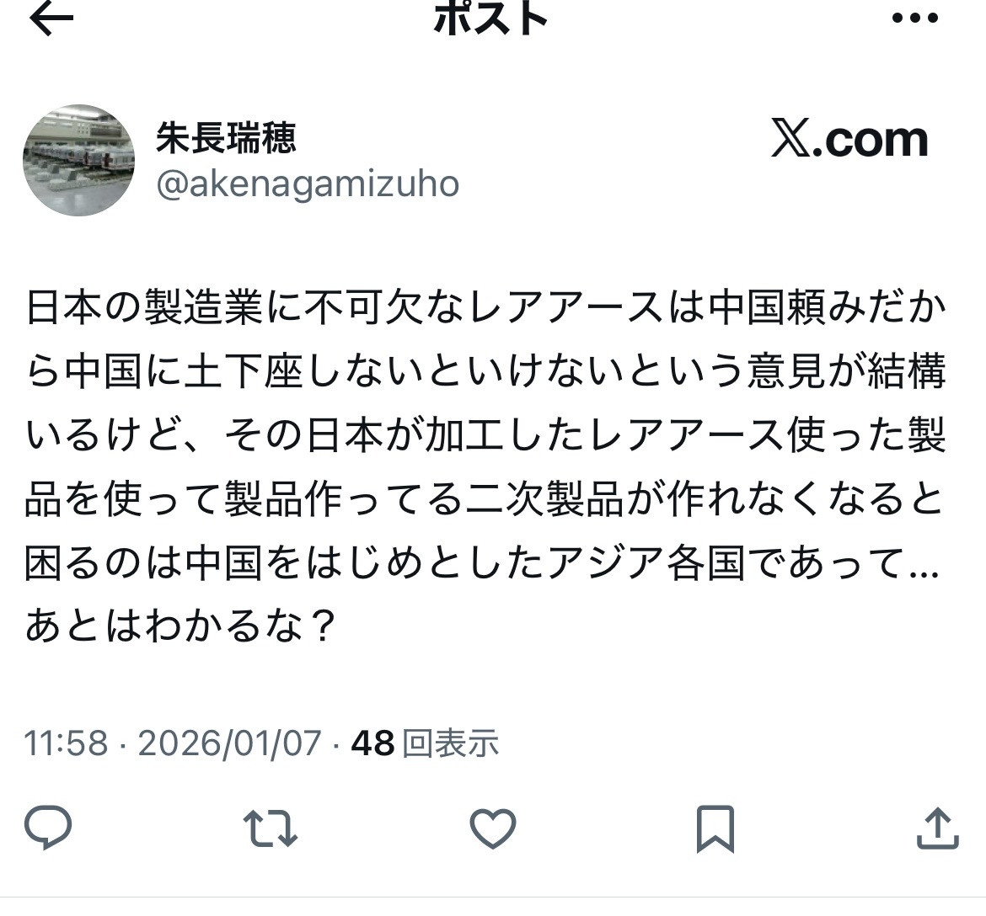
Task: Click tweet line starting 困るのは中国
Action: (483, 562)
